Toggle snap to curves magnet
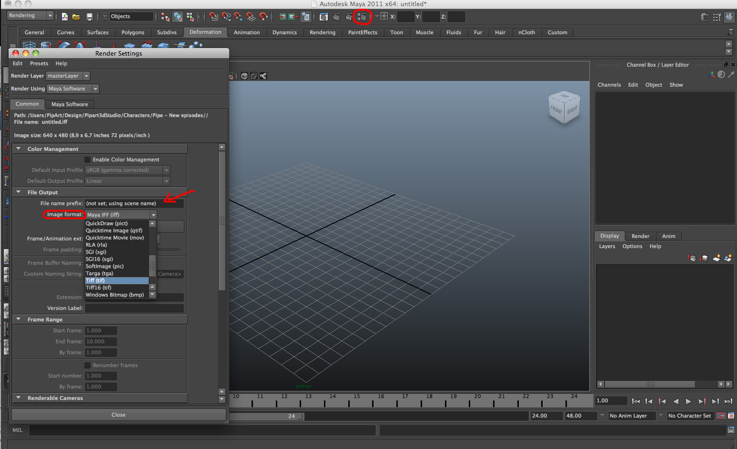 point(226,17)
